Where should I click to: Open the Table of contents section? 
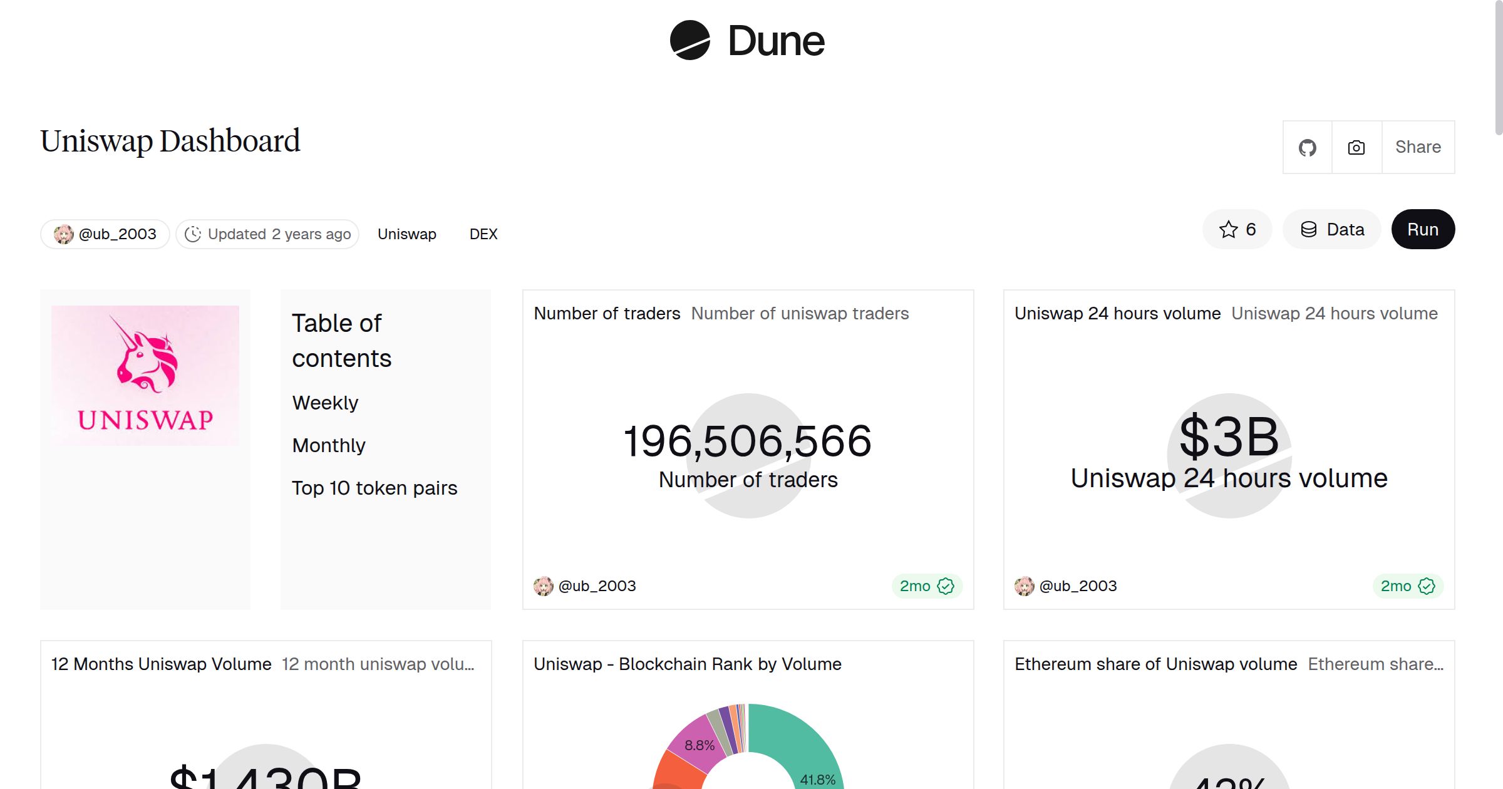(x=341, y=341)
